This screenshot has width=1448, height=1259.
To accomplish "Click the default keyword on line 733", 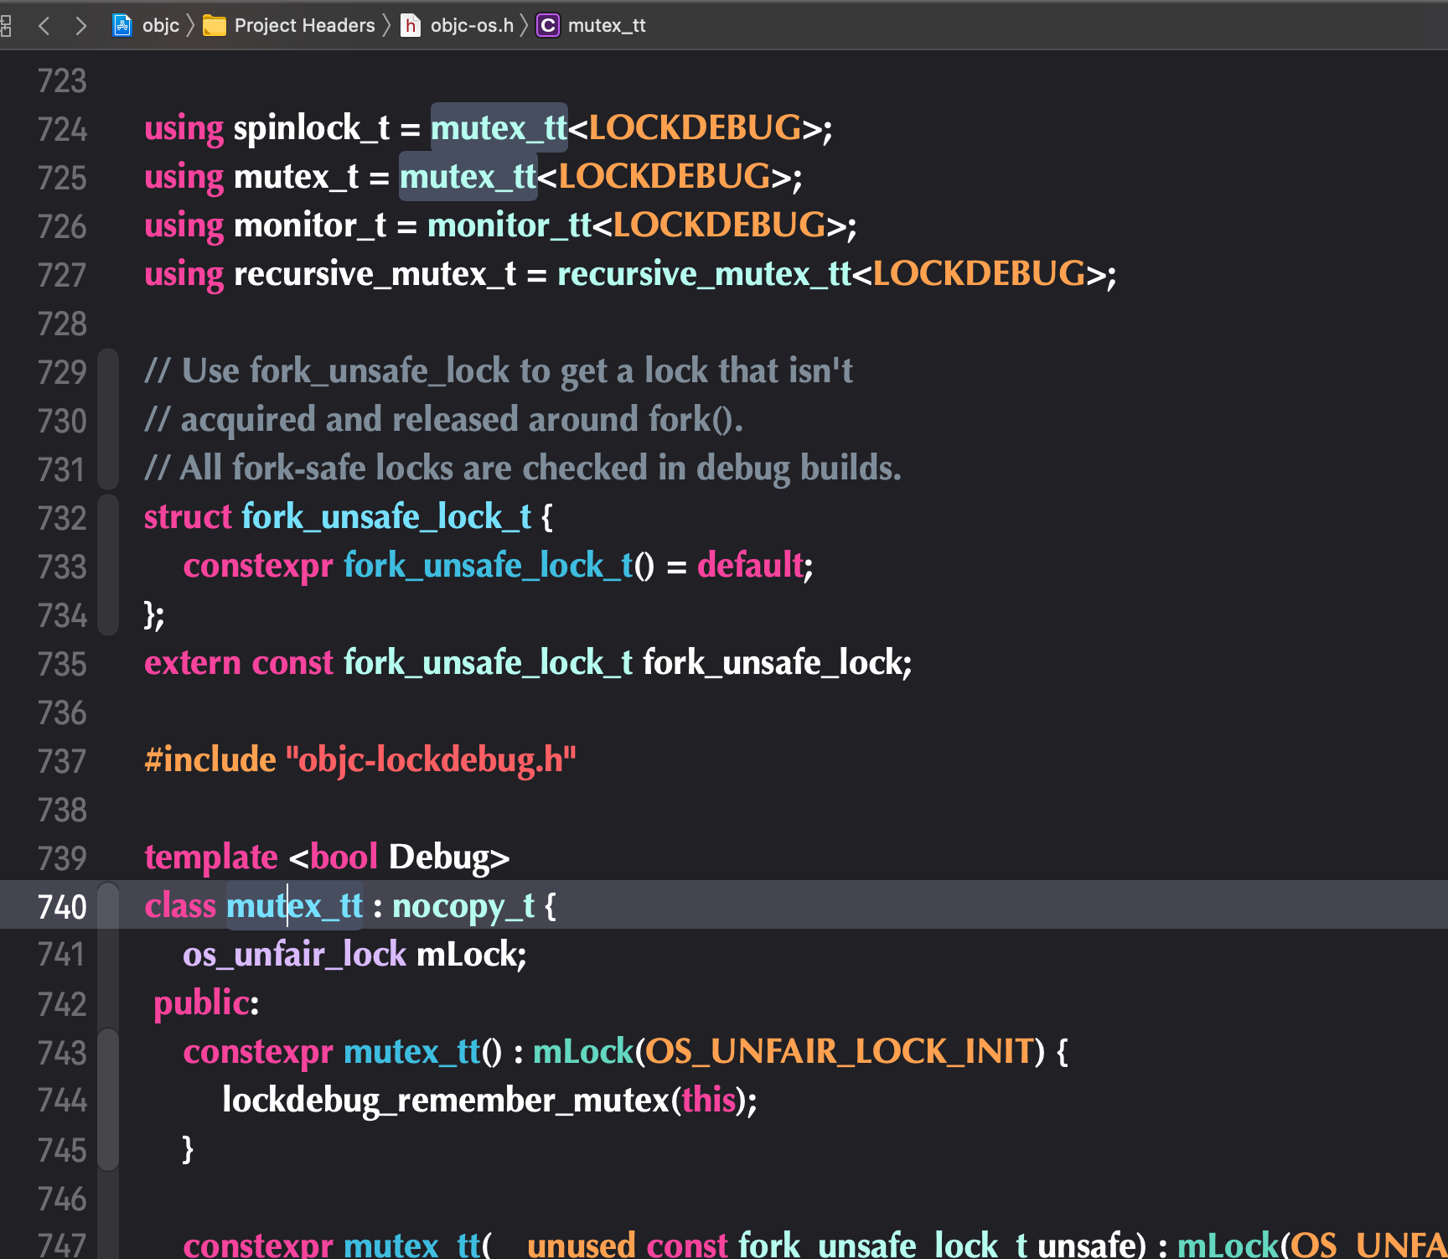I will click(750, 566).
